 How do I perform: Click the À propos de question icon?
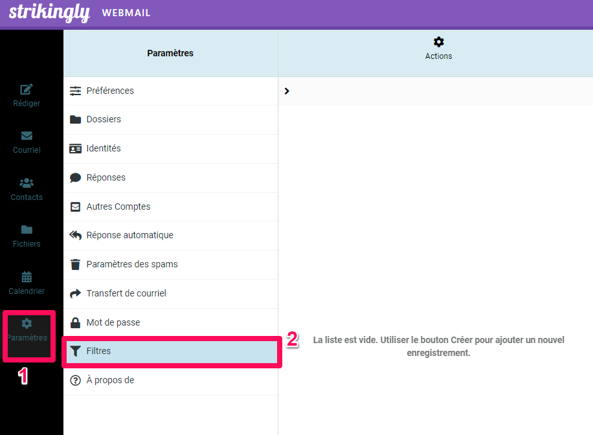point(75,380)
